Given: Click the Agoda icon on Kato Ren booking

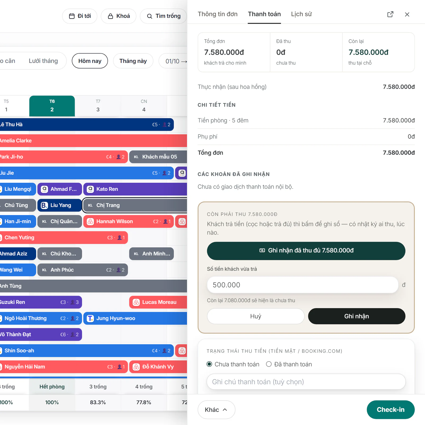Looking at the screenshot, I should 90,189.
